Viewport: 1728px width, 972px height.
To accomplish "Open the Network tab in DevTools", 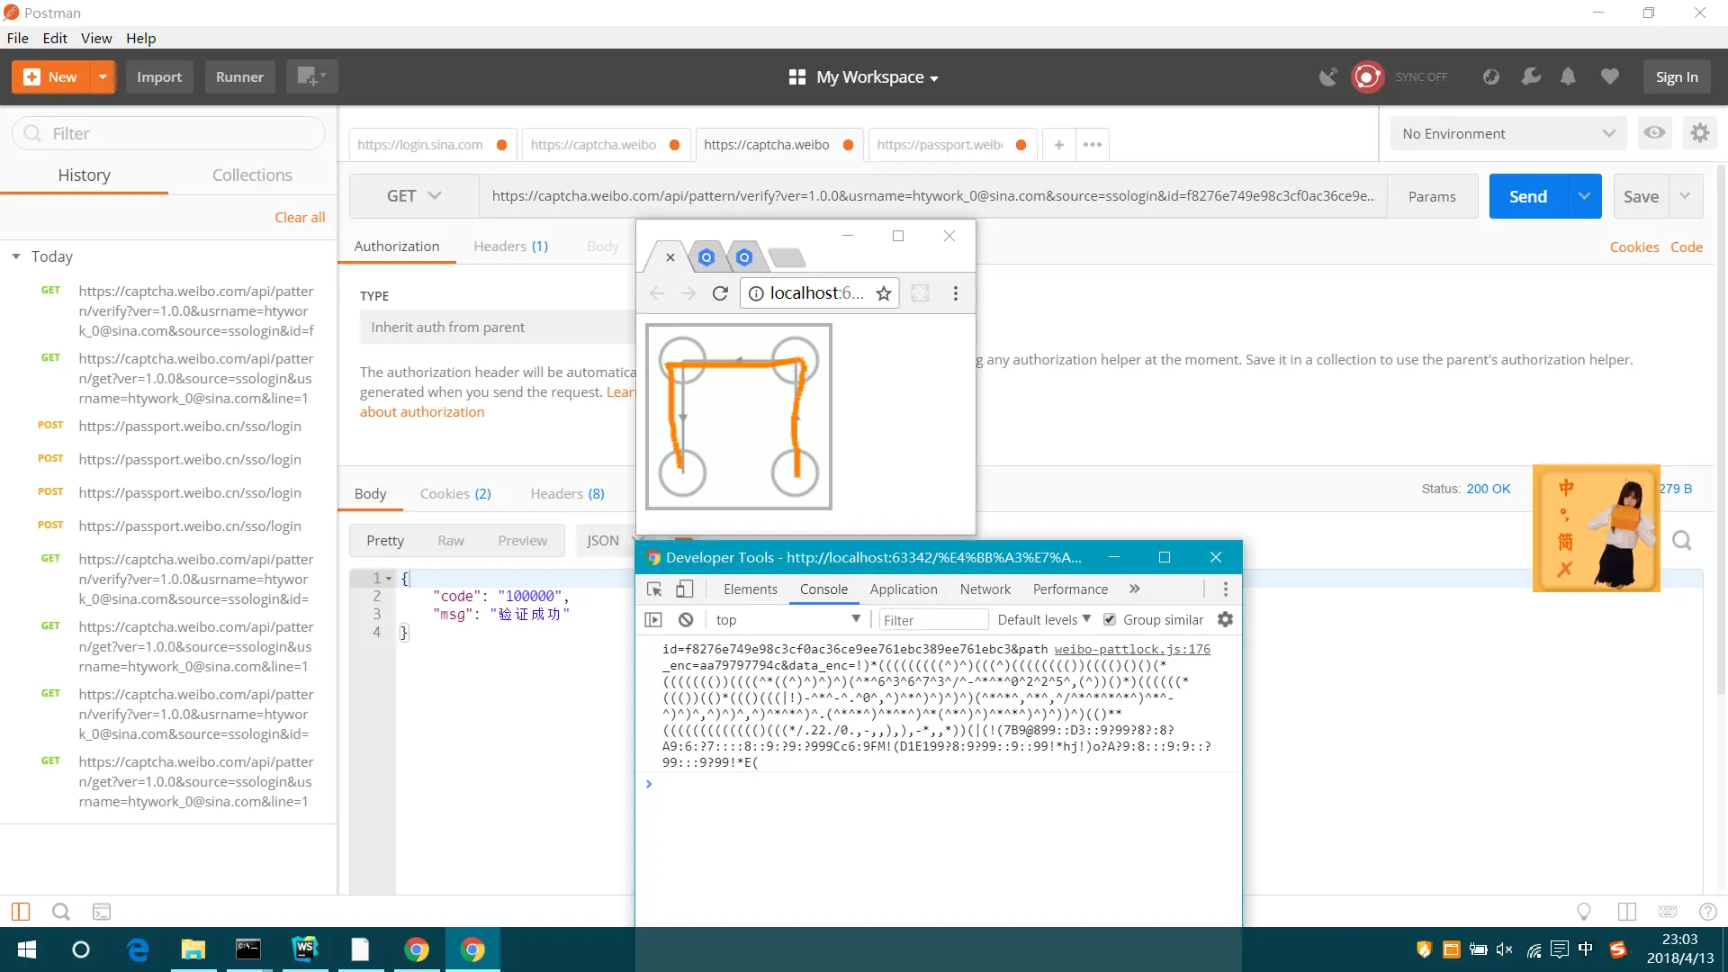I will tap(985, 589).
